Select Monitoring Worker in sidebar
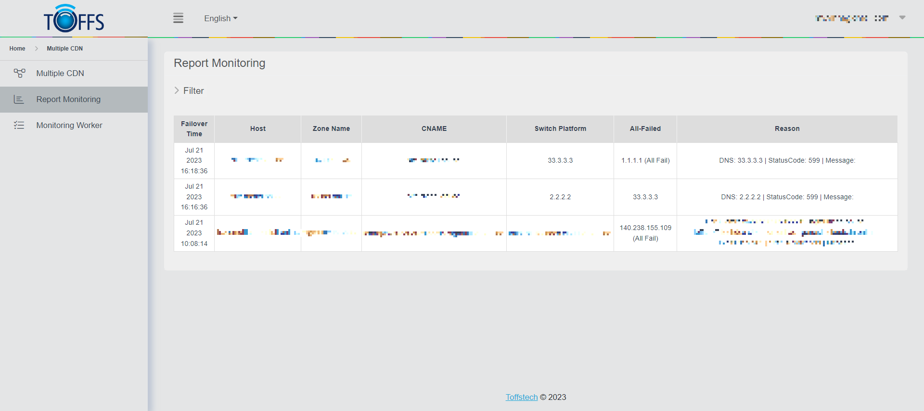 click(x=69, y=125)
